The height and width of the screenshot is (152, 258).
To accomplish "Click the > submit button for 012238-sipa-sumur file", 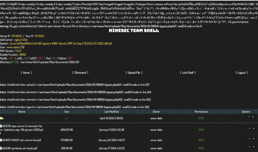I will [x=254, y=128].
